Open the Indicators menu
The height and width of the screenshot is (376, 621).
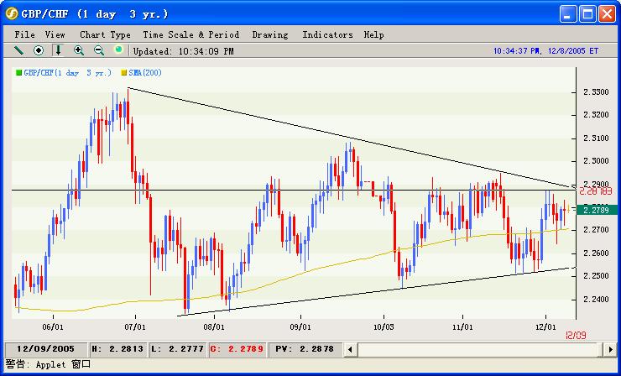327,35
